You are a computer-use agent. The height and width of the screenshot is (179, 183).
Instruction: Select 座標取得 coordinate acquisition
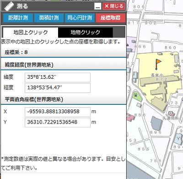(x=111, y=18)
